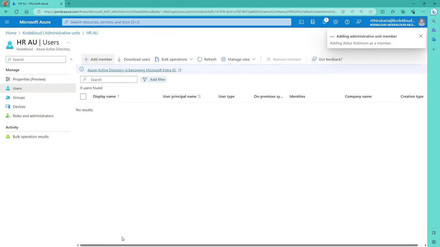Click Download users
The height and width of the screenshot is (247, 440).
(133, 59)
